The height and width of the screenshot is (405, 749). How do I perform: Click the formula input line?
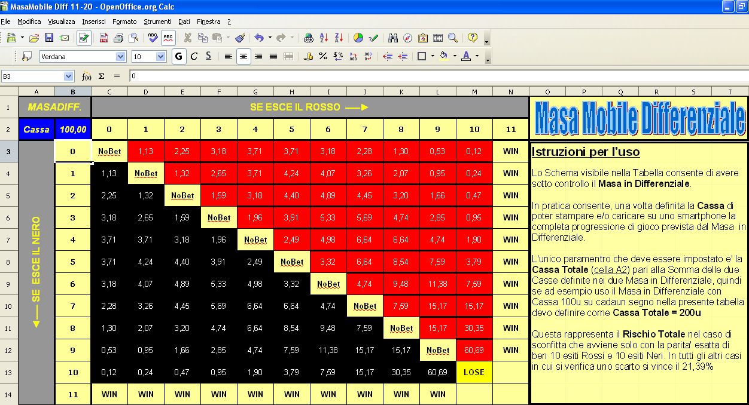438,76
